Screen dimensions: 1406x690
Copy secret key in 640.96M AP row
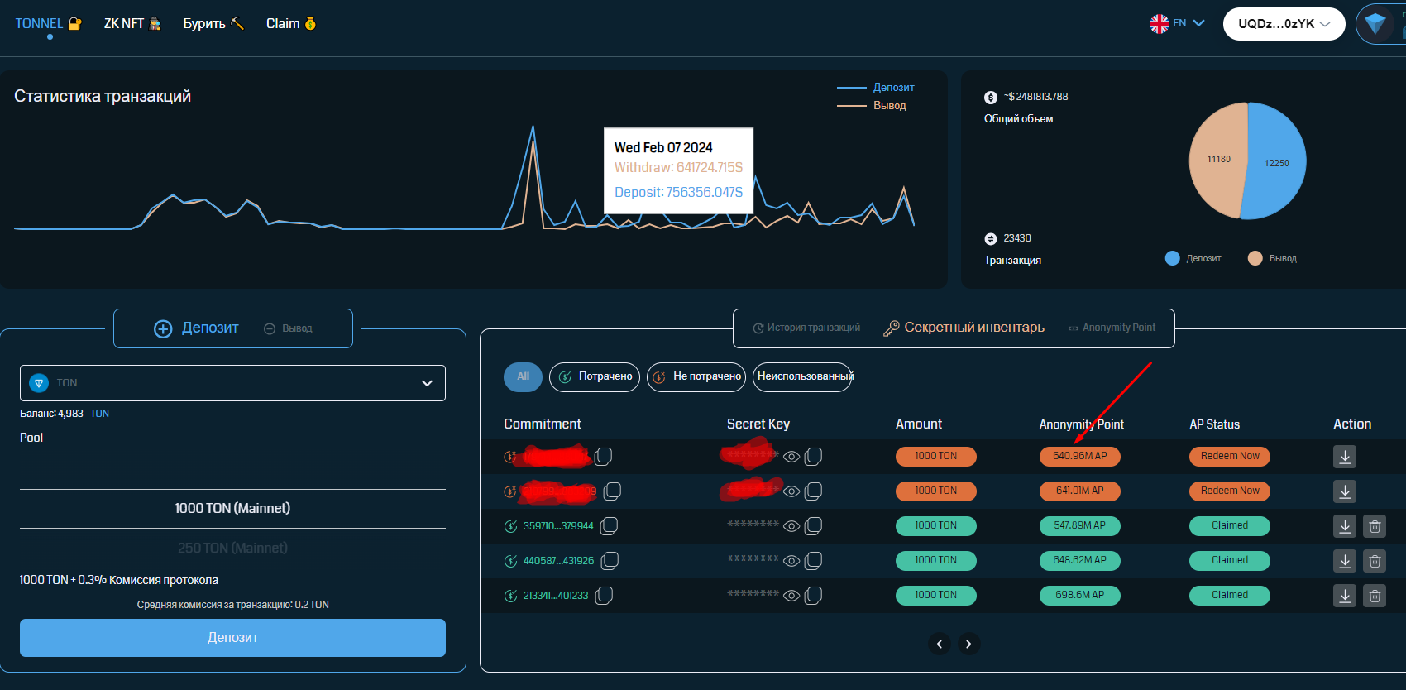813,457
